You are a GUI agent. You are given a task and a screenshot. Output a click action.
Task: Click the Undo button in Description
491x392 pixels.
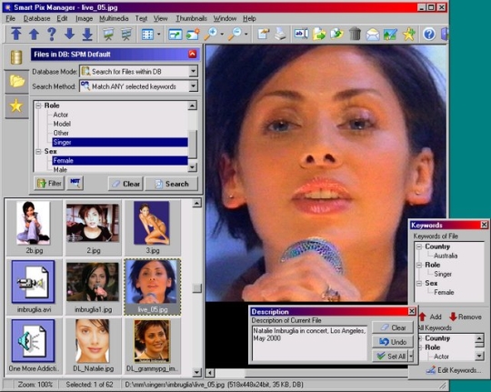[393, 342]
